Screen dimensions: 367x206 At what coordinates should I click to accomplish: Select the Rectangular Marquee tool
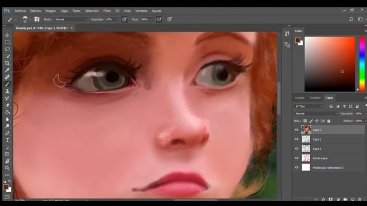click(7, 42)
